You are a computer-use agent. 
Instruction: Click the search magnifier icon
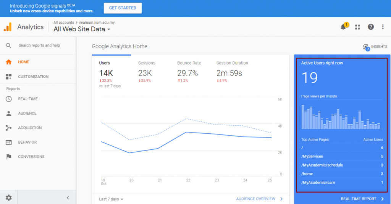(x=8, y=45)
